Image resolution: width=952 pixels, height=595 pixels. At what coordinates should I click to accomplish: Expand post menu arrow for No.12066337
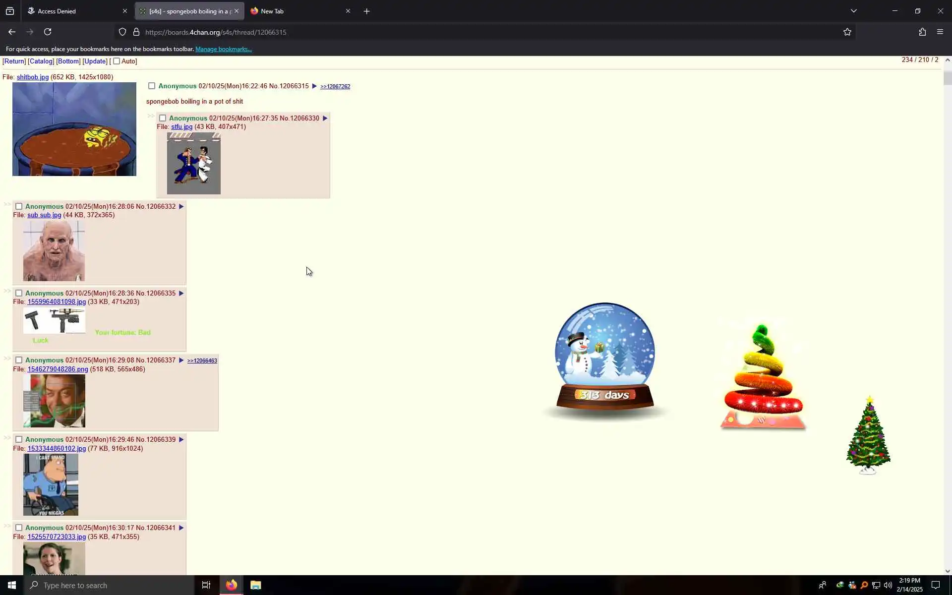pos(181,360)
